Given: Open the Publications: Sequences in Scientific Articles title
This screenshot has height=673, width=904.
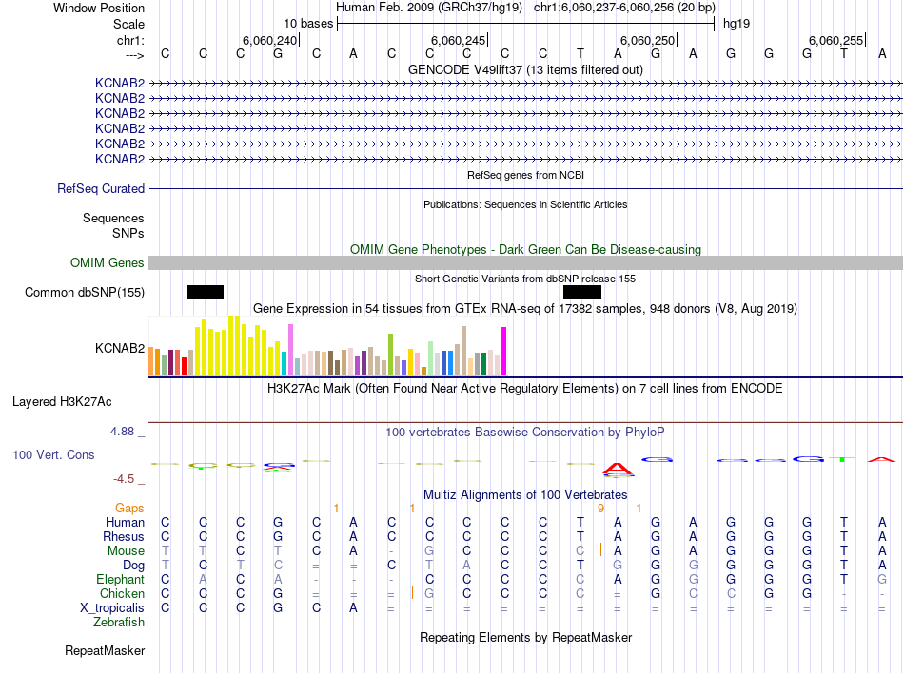Looking at the screenshot, I should pos(525,204).
